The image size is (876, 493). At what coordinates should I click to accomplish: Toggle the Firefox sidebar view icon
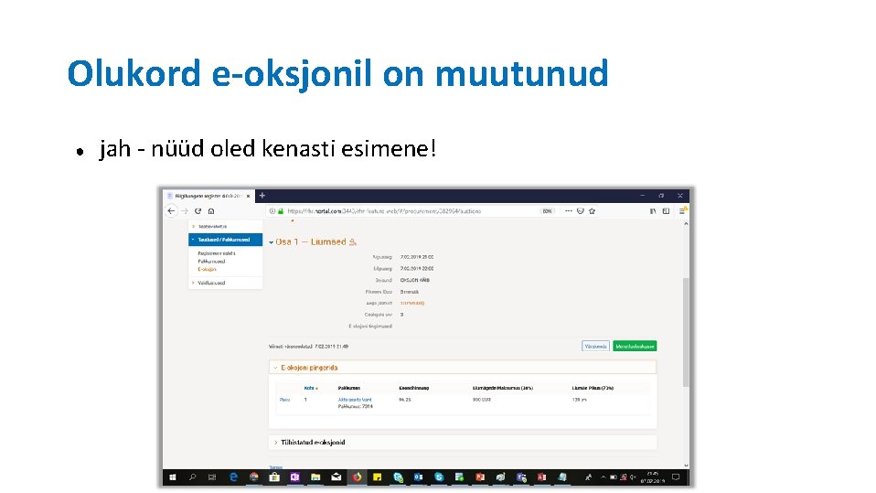point(666,210)
